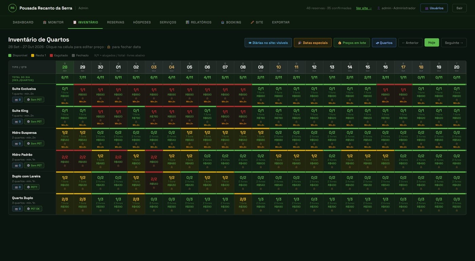This screenshot has width=475, height=261.
Task: Click the RS logo avatar
Action: (12, 8)
